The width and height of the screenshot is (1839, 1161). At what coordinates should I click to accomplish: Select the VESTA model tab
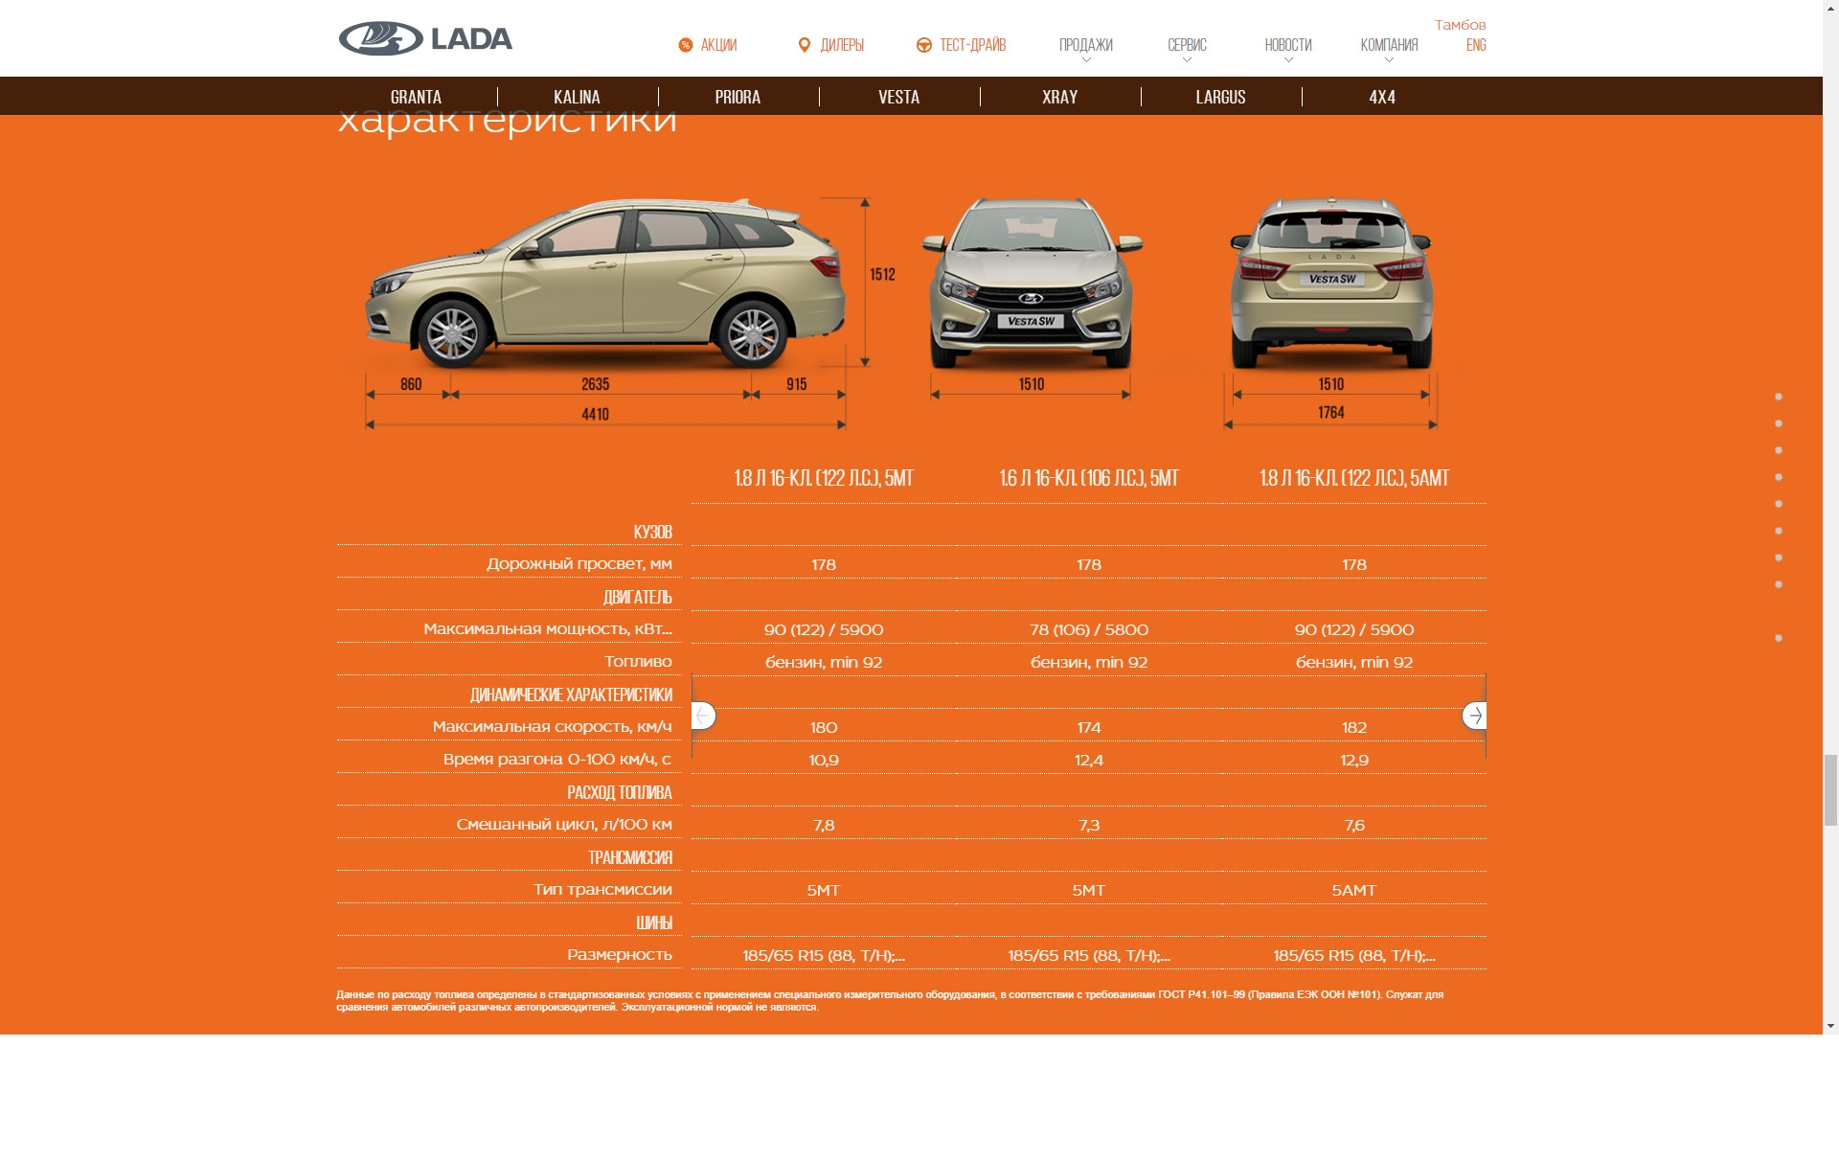pyautogui.click(x=898, y=97)
